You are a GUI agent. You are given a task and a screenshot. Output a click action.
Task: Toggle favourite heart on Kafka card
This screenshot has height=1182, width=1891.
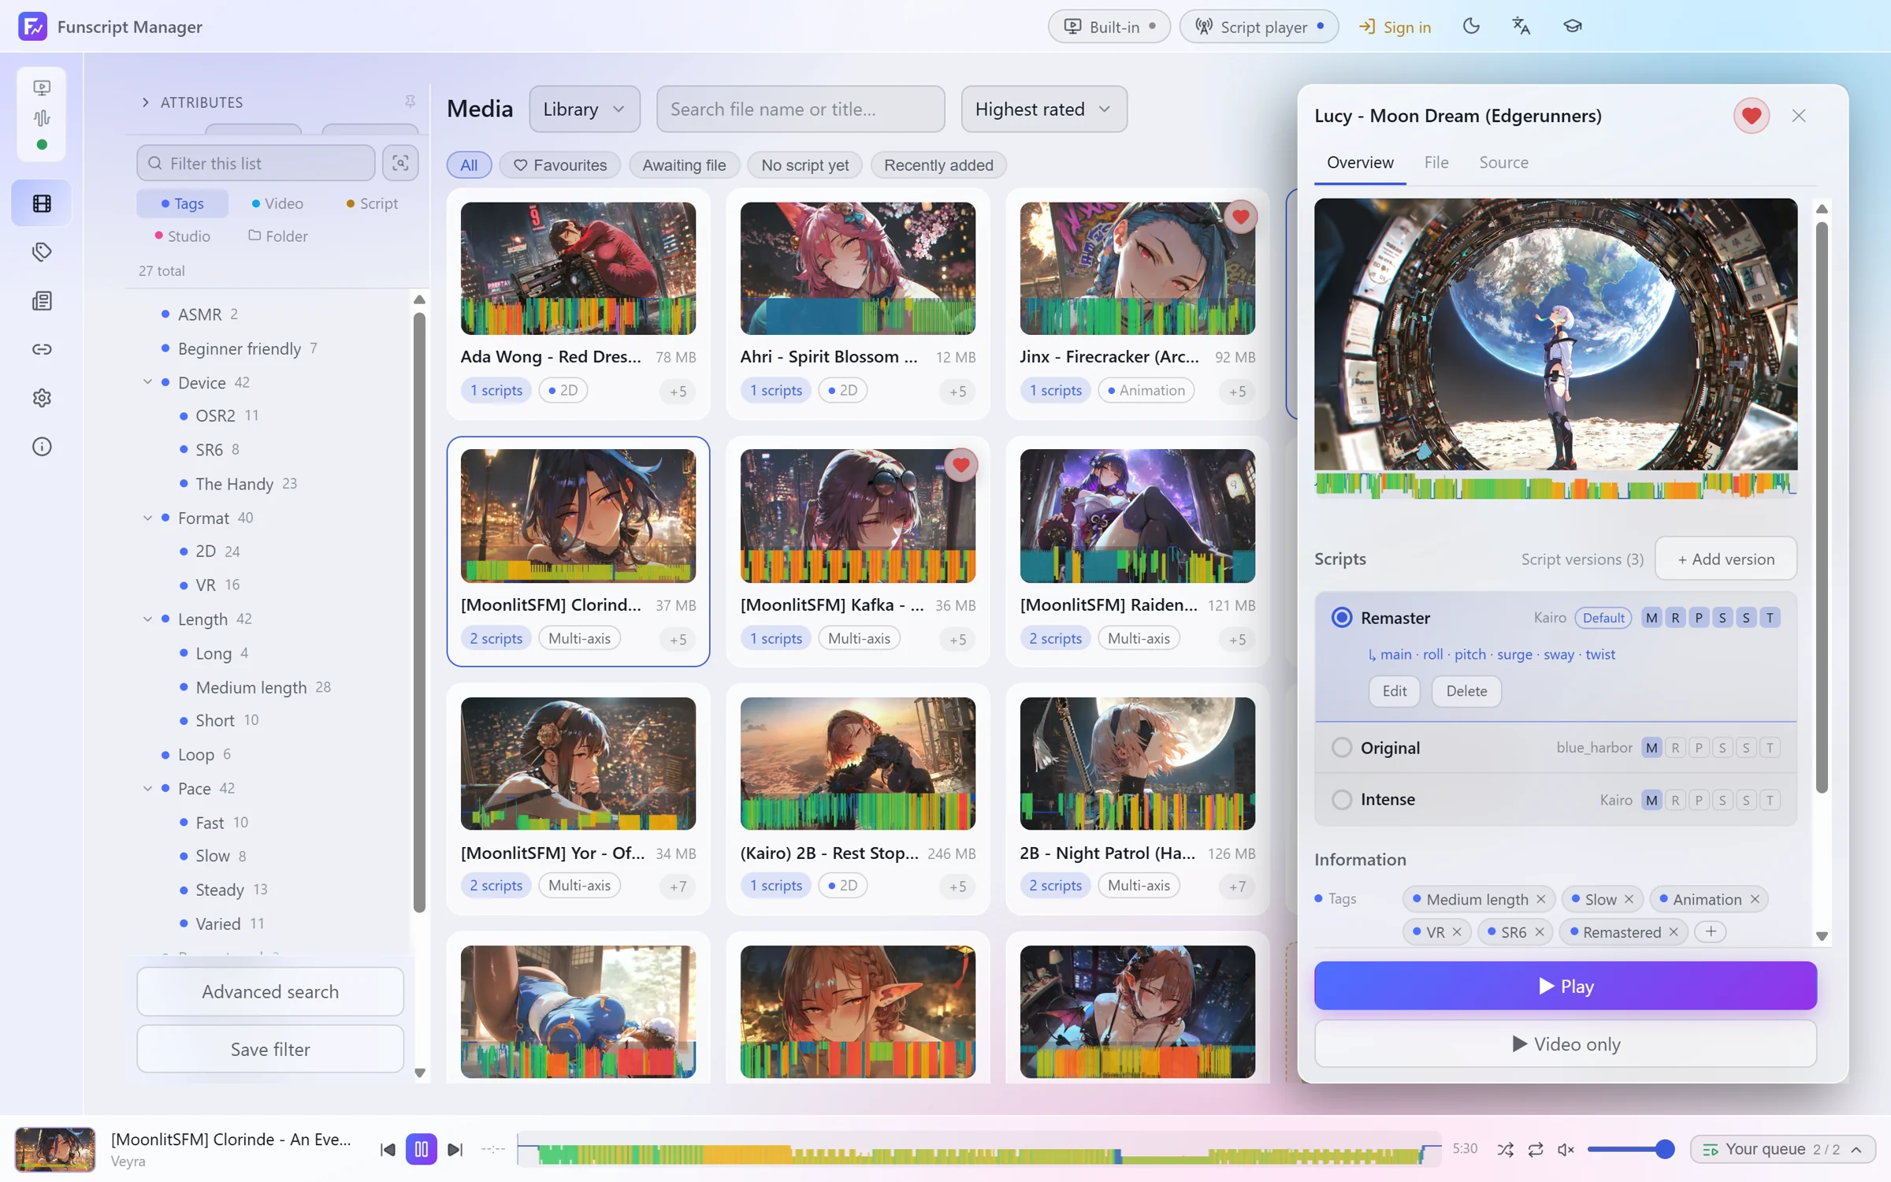[960, 465]
